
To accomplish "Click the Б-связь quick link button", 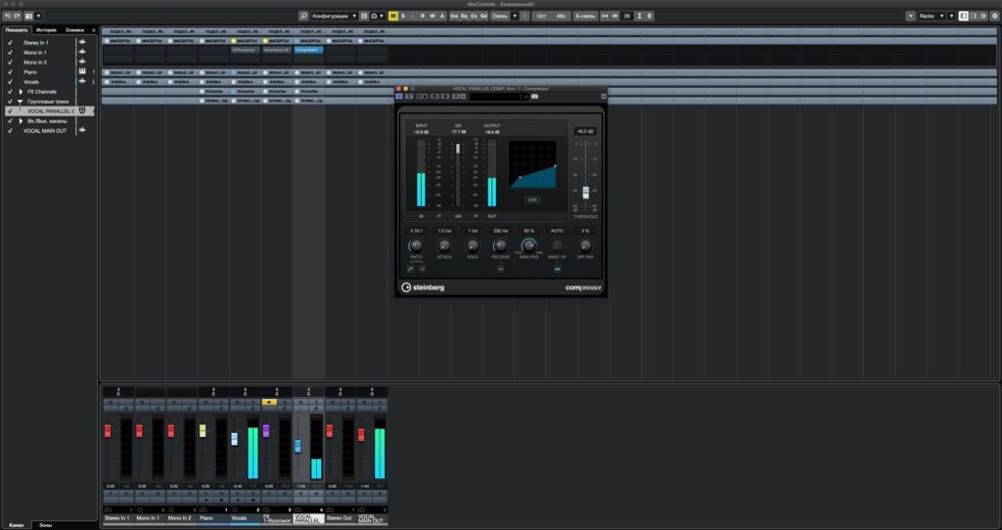I will coord(584,16).
